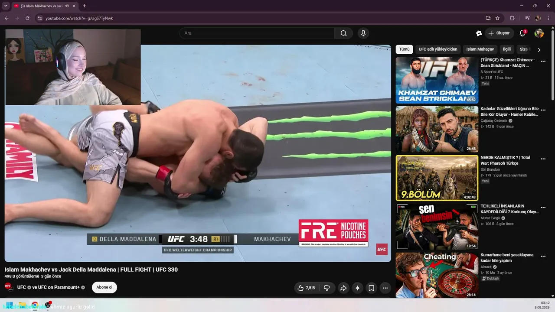Open the Cheating roulette video thumbnail
Image resolution: width=555 pixels, height=312 pixels.
[x=437, y=275]
